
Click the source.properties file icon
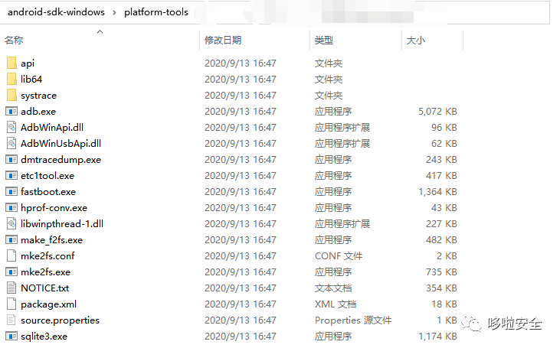click(11, 320)
